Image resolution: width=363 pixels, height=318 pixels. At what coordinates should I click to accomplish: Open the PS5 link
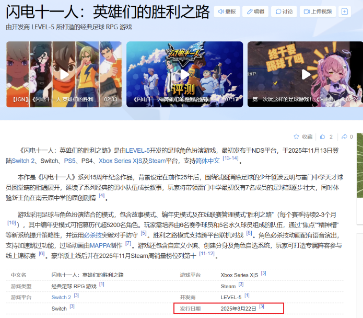pos(69,161)
